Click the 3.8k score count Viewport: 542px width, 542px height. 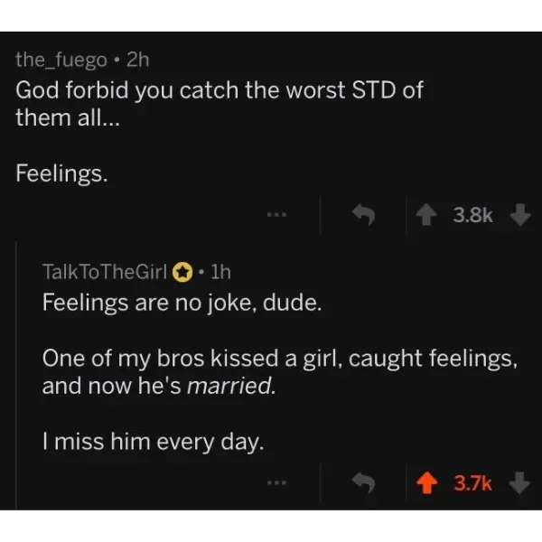pyautogui.click(x=472, y=216)
